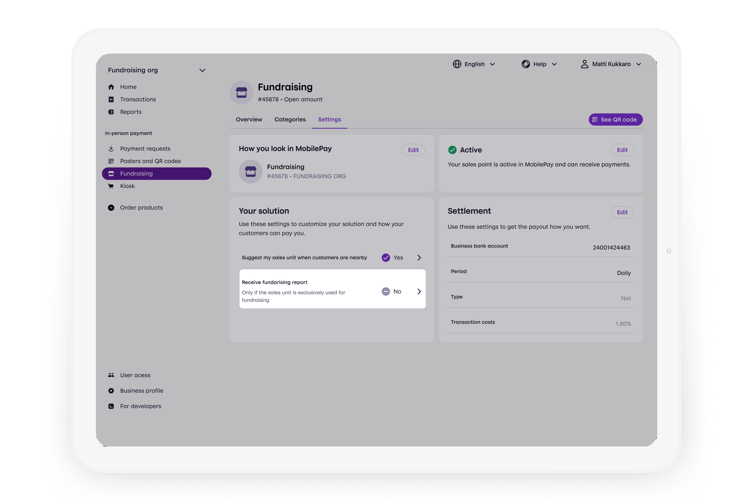Select the Payment requests download-arrow icon
Viewport: 755px width, 503px height.
[111, 149]
